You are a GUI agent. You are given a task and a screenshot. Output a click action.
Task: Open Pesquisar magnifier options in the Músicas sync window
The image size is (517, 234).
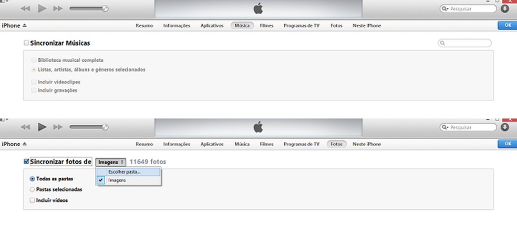pyautogui.click(x=445, y=9)
